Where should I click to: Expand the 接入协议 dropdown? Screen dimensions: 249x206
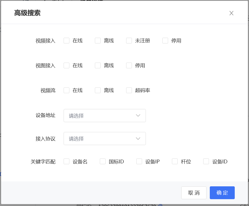[x=101, y=139]
